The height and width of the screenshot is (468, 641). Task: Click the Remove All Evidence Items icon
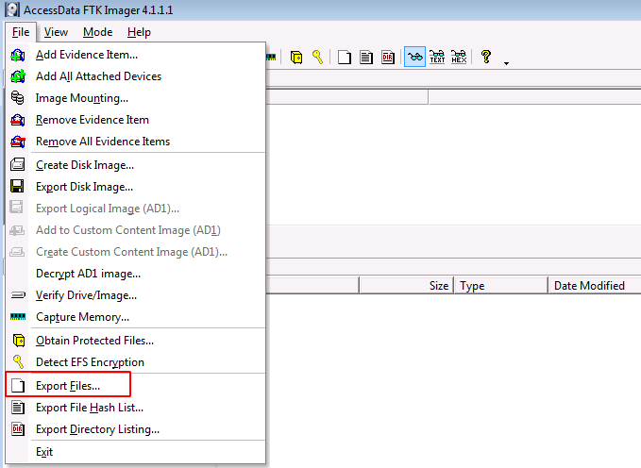(x=18, y=142)
